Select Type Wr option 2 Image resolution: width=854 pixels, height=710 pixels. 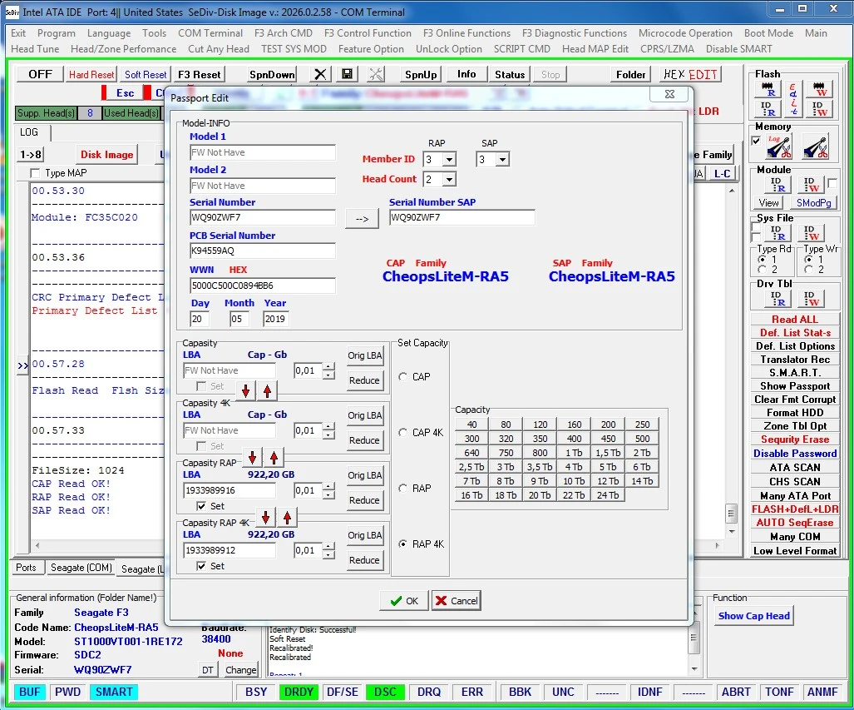click(809, 270)
